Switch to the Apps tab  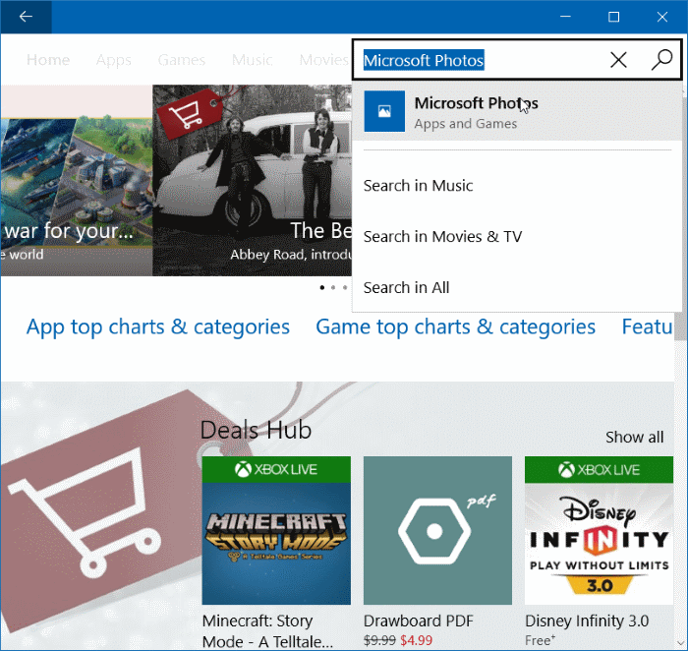tap(114, 60)
